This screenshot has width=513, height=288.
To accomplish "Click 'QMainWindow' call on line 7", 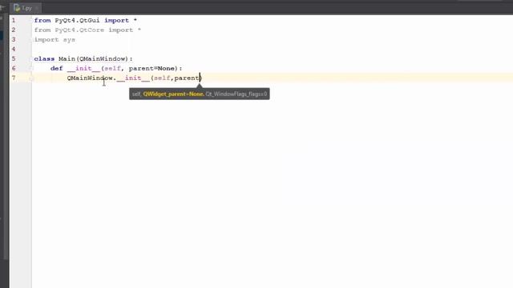I will 90,78.
